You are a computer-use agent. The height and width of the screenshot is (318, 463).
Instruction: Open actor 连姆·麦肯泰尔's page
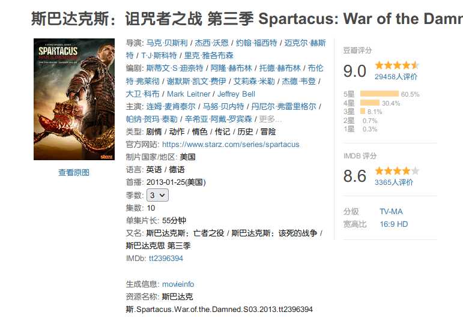click(x=171, y=106)
